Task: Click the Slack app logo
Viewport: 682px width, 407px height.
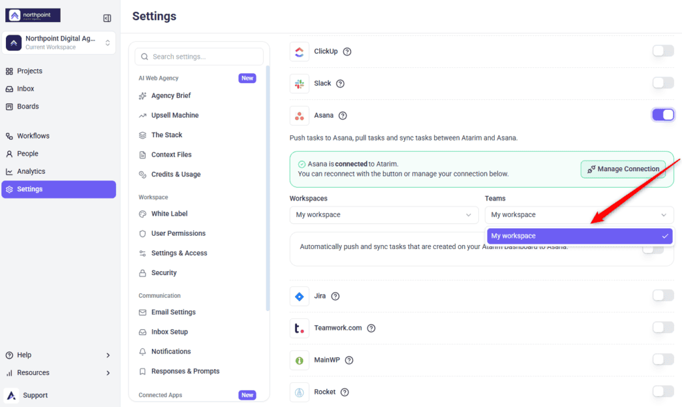Action: (x=299, y=84)
